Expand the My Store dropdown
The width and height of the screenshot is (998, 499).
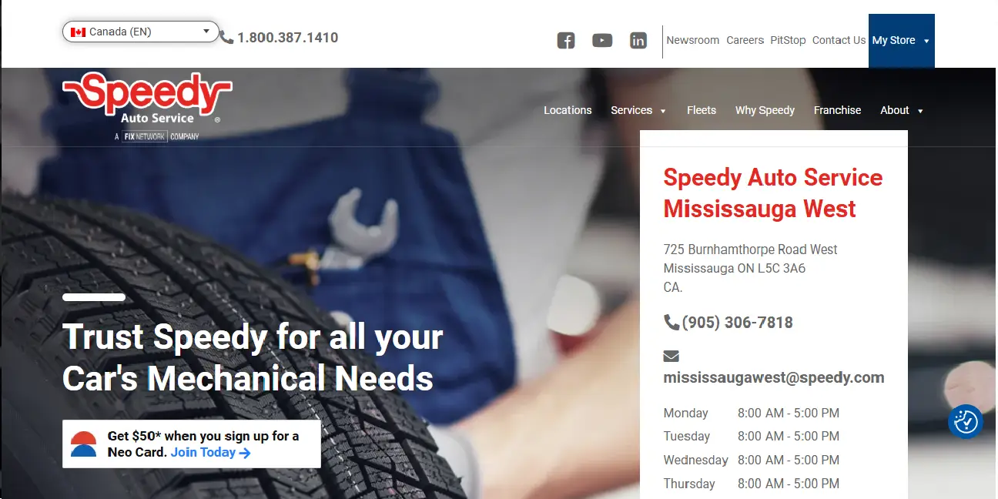[901, 41]
